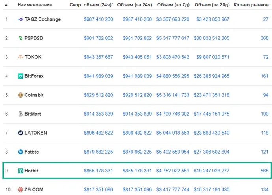This screenshot has height=195, width=272.
Task: Sort by the # rank column header
Action: click(6, 5)
